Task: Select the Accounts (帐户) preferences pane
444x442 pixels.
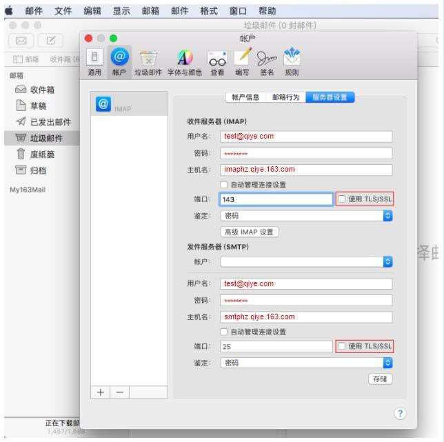Action: [119, 62]
